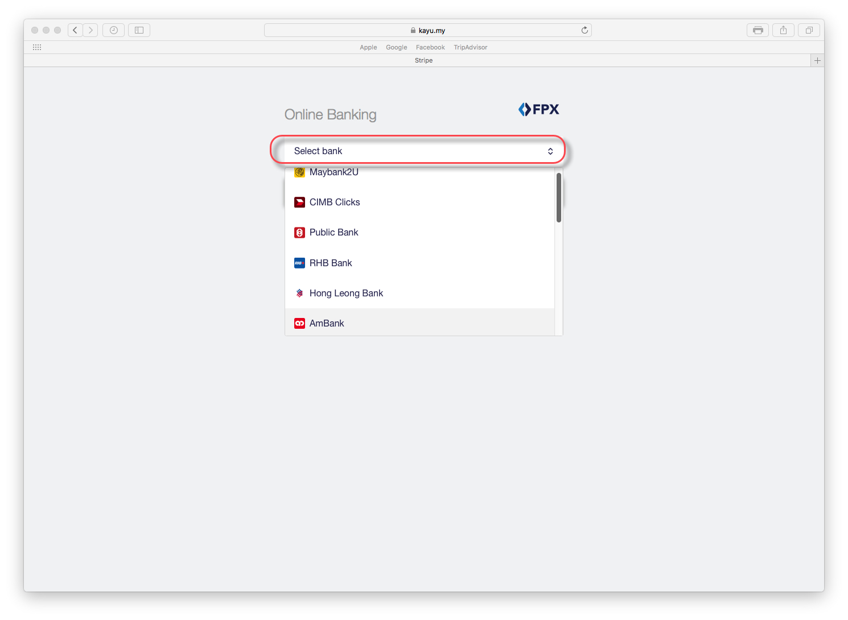The image size is (848, 620).
Task: Click the Public Bank logo icon
Action: [299, 233]
